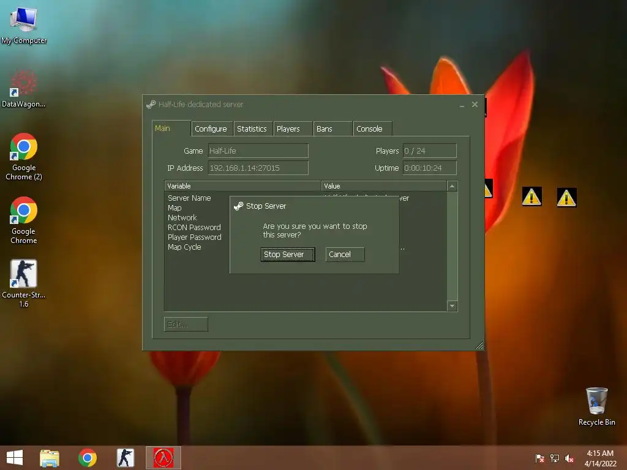Switch to the Configure tab
The height and width of the screenshot is (470, 627).
pyautogui.click(x=211, y=129)
